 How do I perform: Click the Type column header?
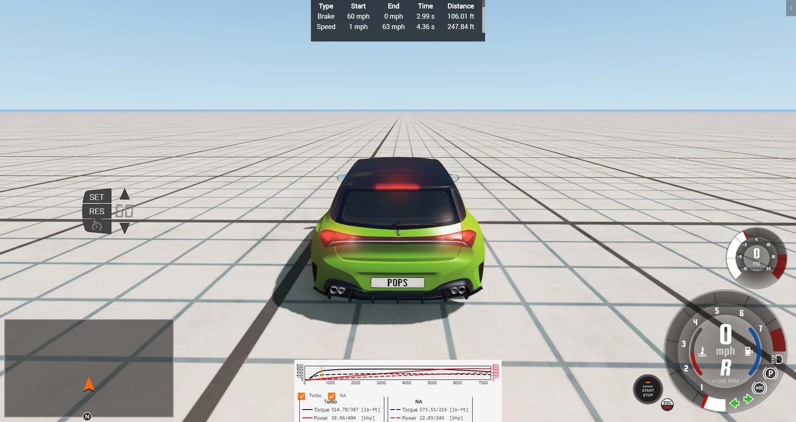click(326, 6)
